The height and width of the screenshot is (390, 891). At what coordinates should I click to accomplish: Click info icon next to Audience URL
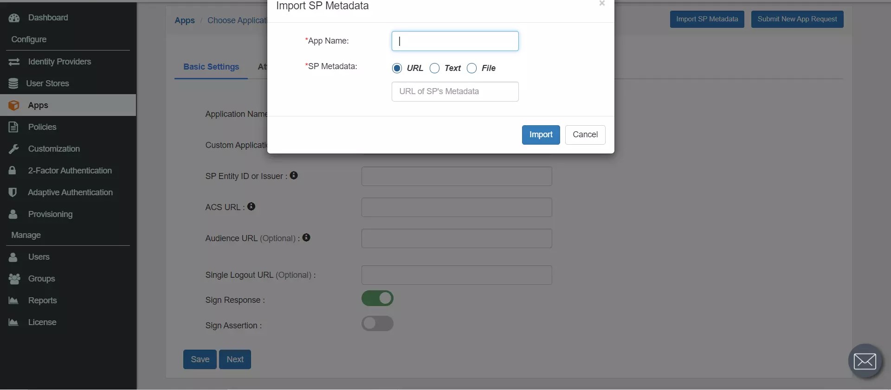[306, 237]
